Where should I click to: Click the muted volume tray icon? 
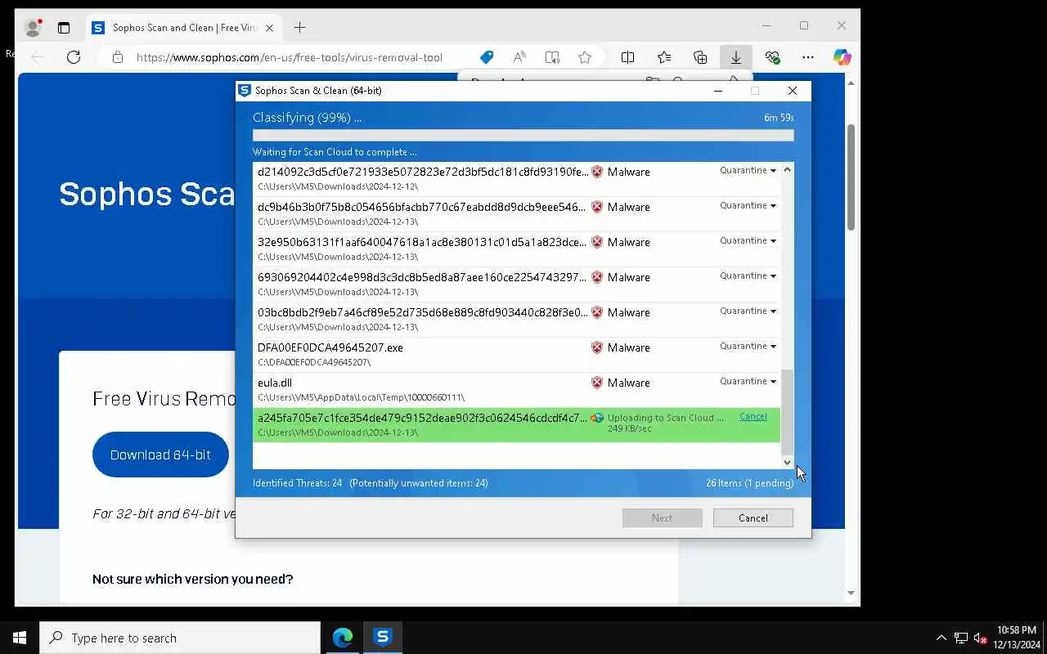click(980, 638)
